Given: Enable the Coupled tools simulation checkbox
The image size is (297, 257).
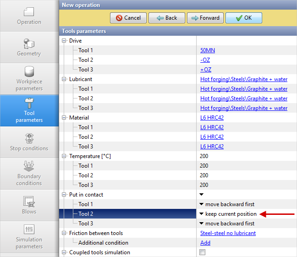Looking at the screenshot, I should point(203,252).
